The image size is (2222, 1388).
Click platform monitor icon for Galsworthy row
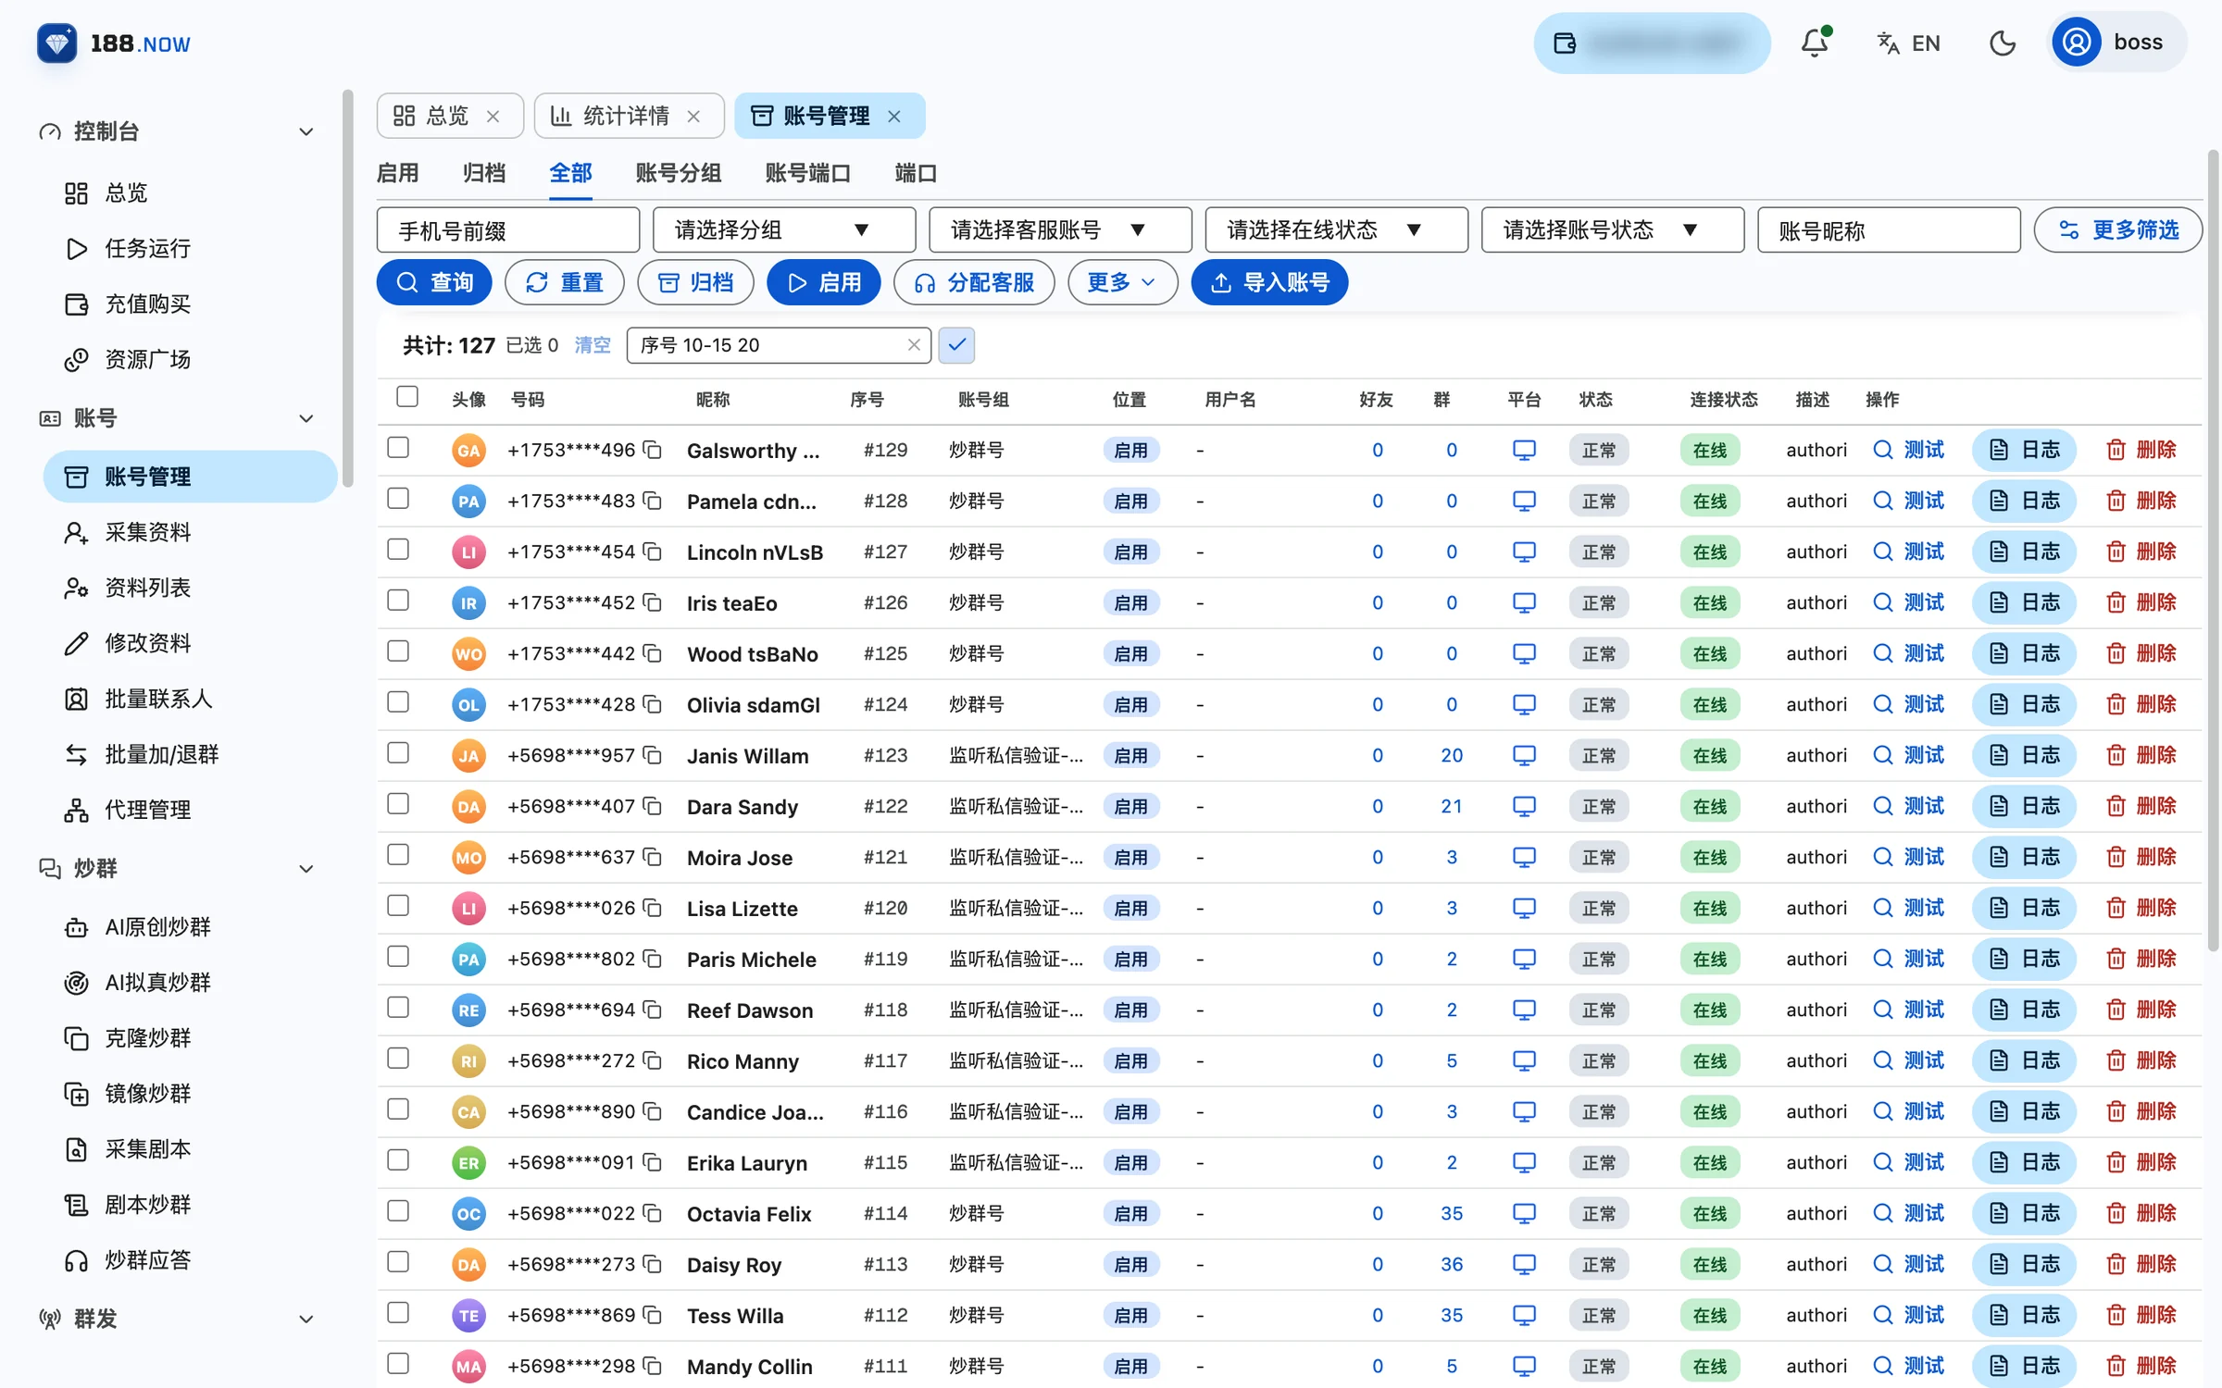tap(1524, 450)
